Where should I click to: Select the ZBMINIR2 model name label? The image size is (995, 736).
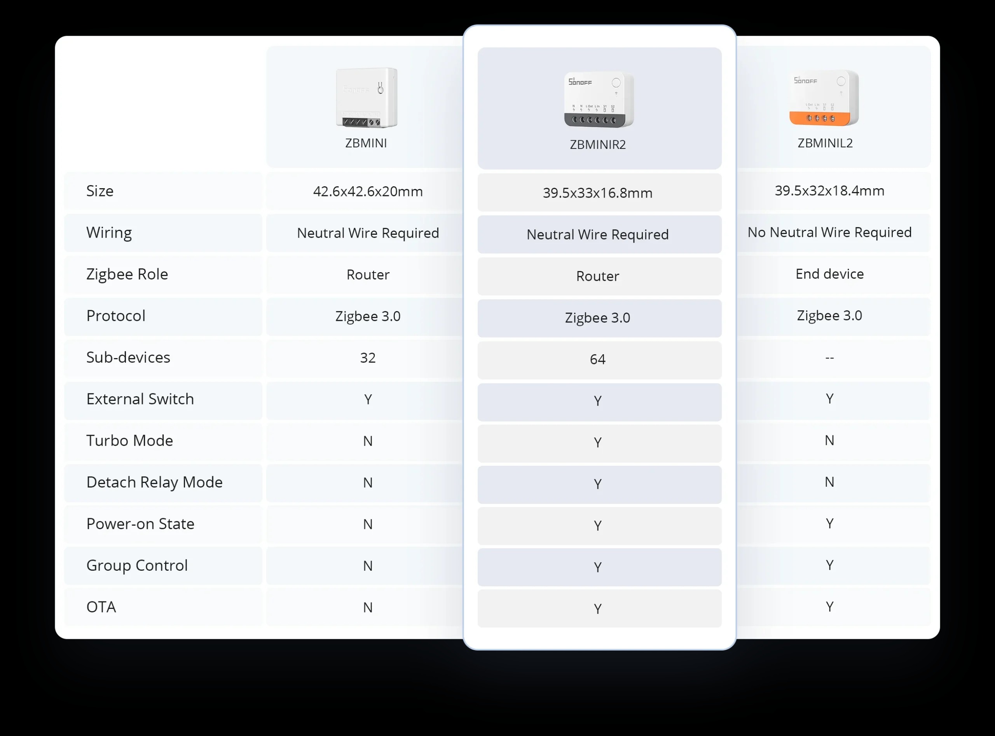tap(598, 145)
